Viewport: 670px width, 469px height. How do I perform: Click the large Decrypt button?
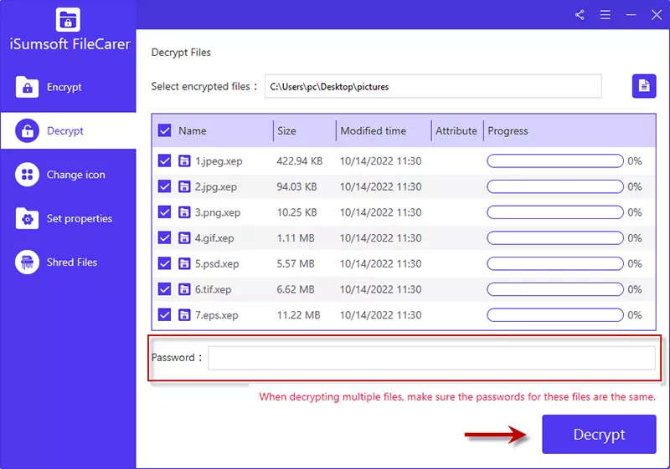(x=599, y=434)
